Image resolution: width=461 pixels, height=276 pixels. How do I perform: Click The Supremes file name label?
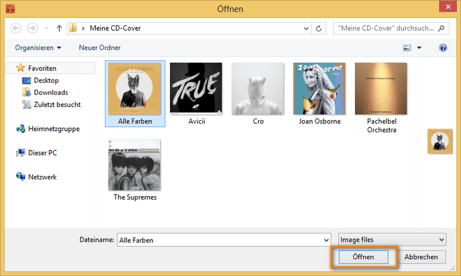[x=135, y=197]
